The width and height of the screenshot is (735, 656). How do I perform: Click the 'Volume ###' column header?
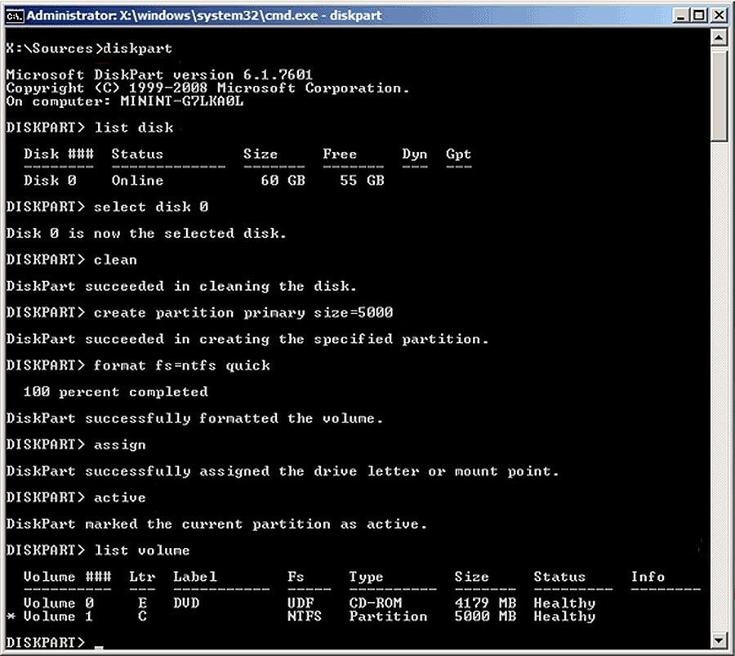(68, 576)
